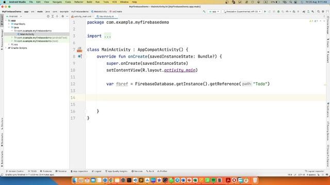The image size is (330, 185).
Task: Start debugging with the green bug icon
Action: (x=278, y=11)
